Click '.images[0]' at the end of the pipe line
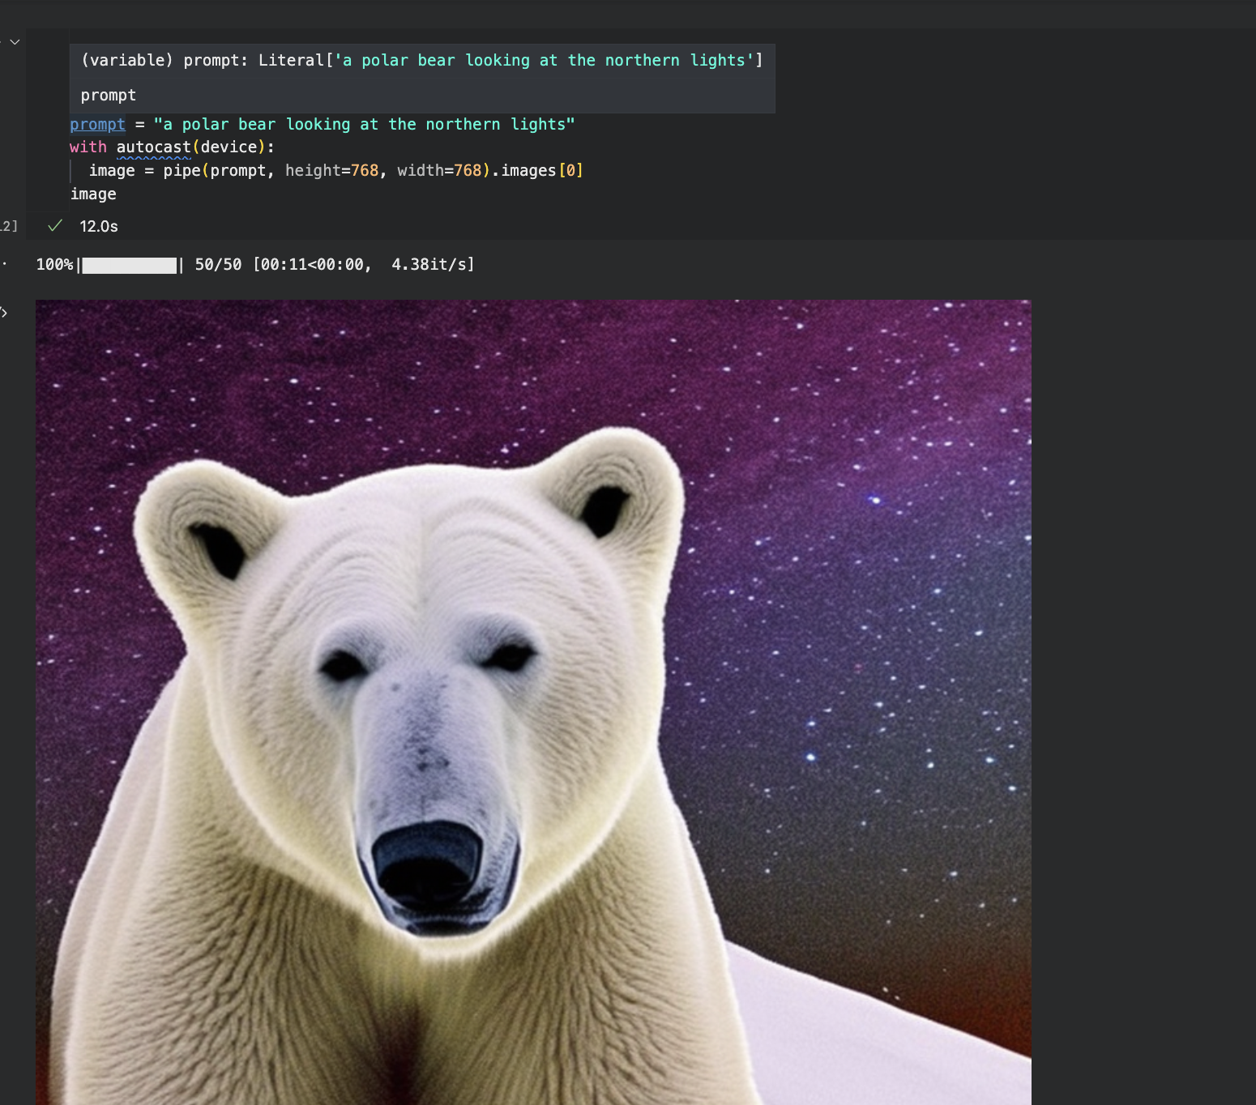The height and width of the screenshot is (1105, 1256). 537,171
